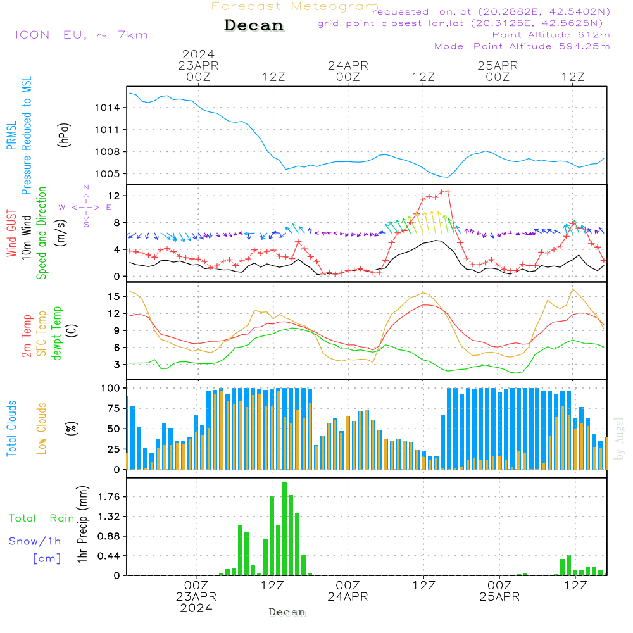633x633 pixels.
Task: Click the 'PRMSL' blue axis label
Action: coord(11,135)
